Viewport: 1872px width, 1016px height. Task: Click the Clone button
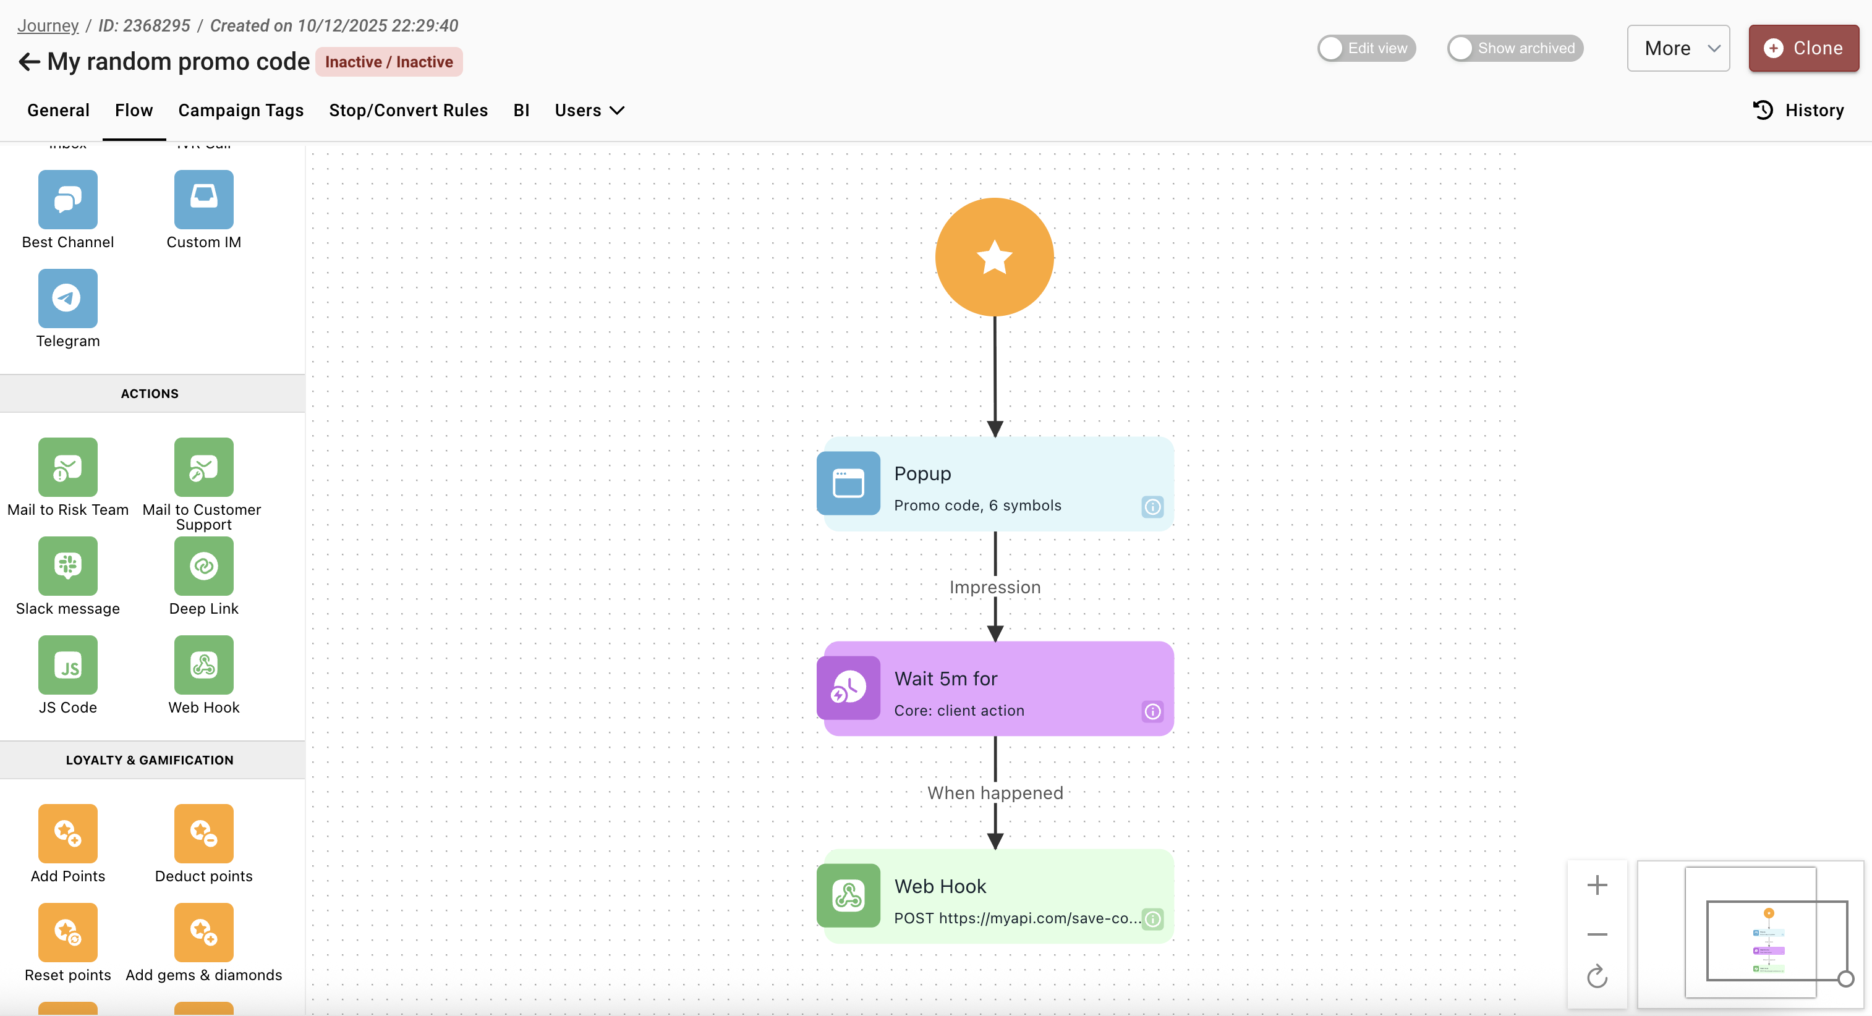click(1803, 49)
